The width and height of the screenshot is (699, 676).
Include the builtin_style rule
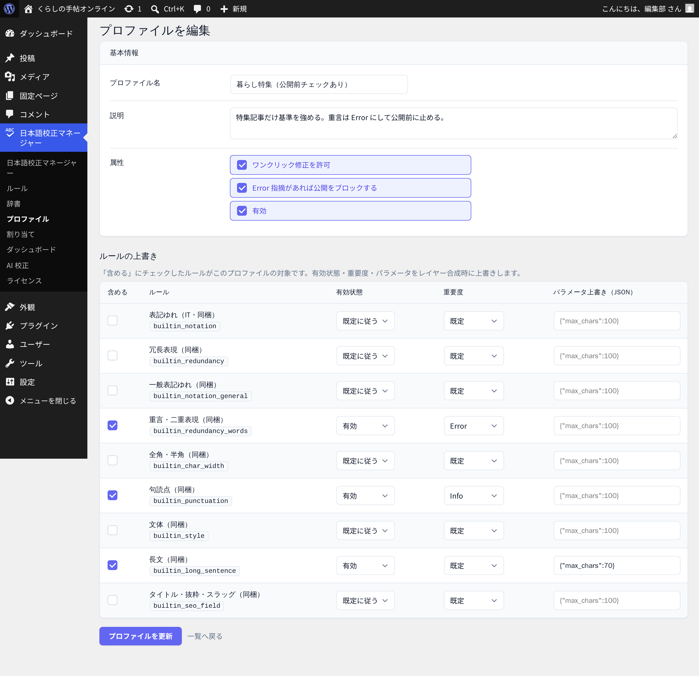[x=113, y=530]
